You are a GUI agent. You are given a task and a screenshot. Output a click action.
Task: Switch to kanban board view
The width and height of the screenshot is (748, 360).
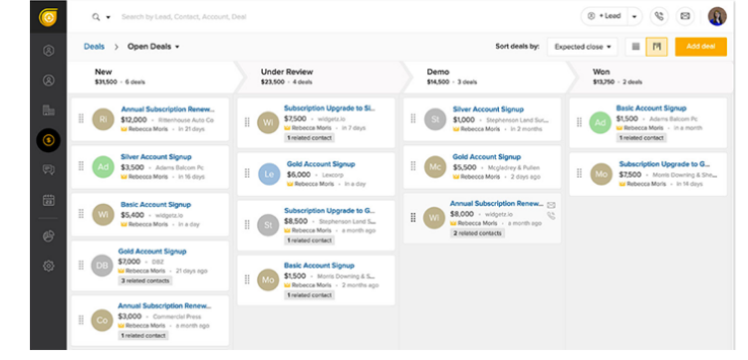657,47
